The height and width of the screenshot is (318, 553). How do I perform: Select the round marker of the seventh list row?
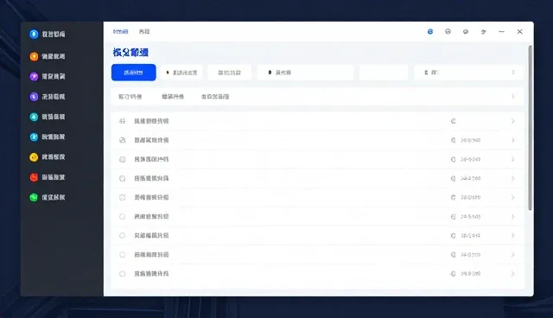[x=123, y=236]
